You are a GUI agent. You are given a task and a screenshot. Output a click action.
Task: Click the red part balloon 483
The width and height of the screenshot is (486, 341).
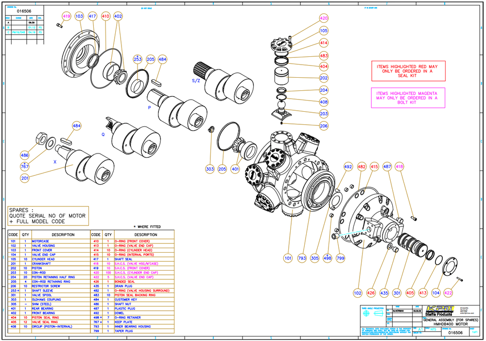point(324,56)
